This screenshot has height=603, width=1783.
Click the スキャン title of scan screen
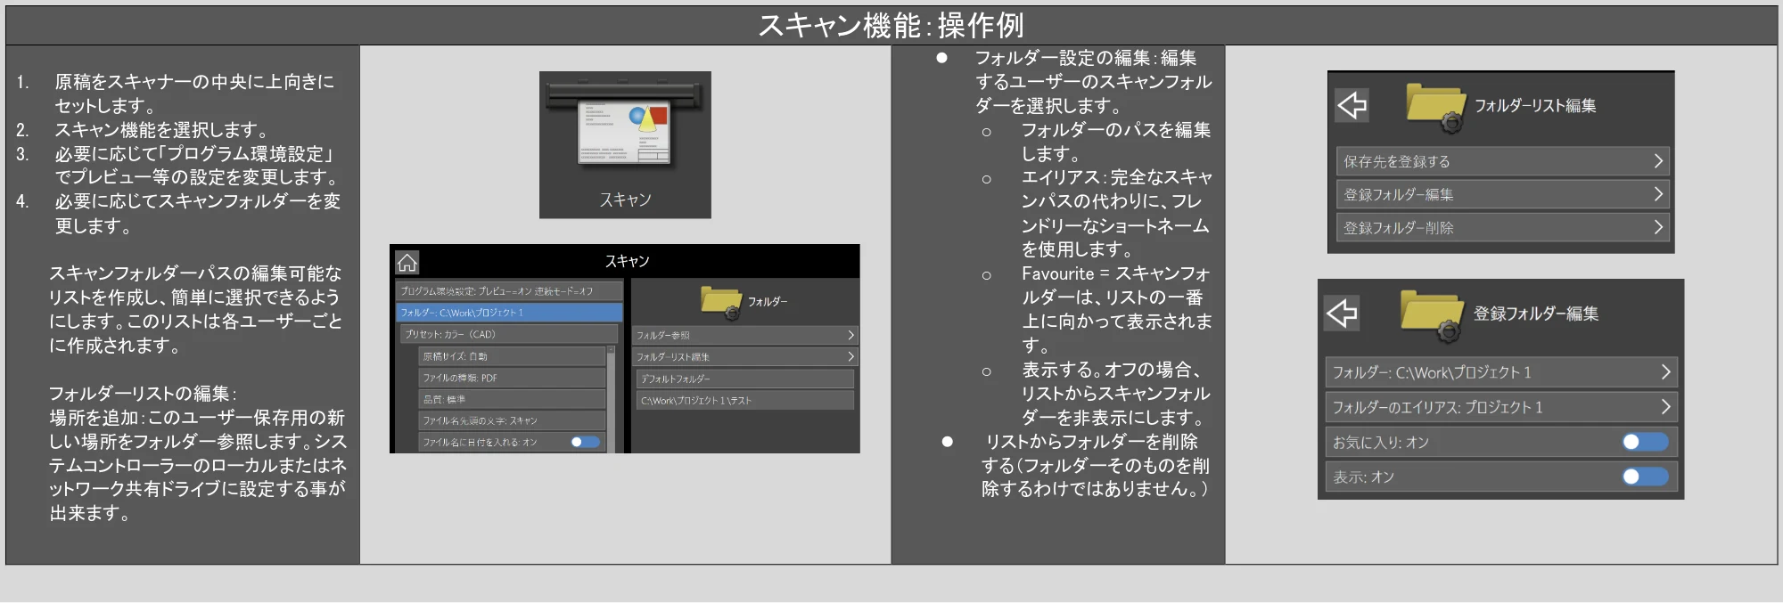pos(627,261)
